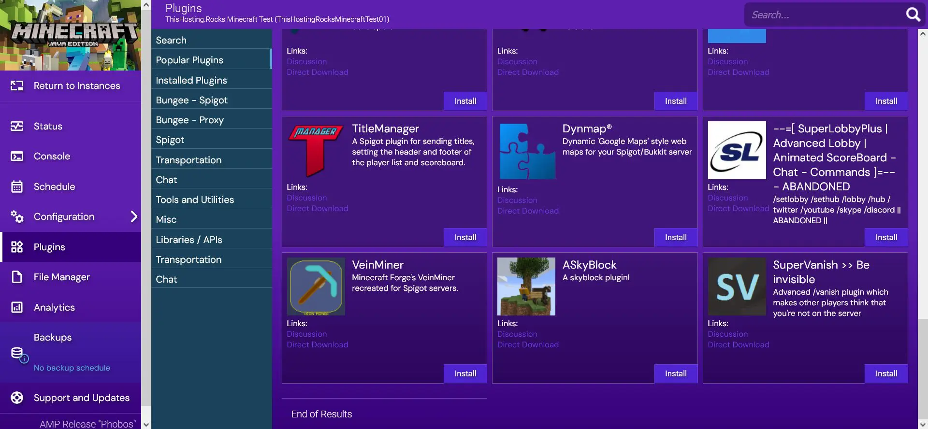The height and width of the screenshot is (429, 928).
Task: Click the Configuration gears icon
Action: (x=17, y=216)
